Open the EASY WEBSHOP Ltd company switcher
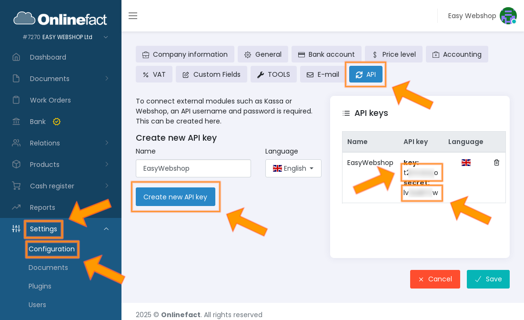The height and width of the screenshot is (320, 524). (x=106, y=37)
